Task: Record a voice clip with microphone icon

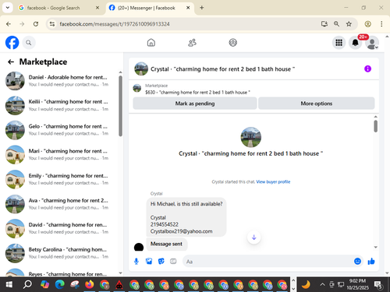Action: [136, 262]
